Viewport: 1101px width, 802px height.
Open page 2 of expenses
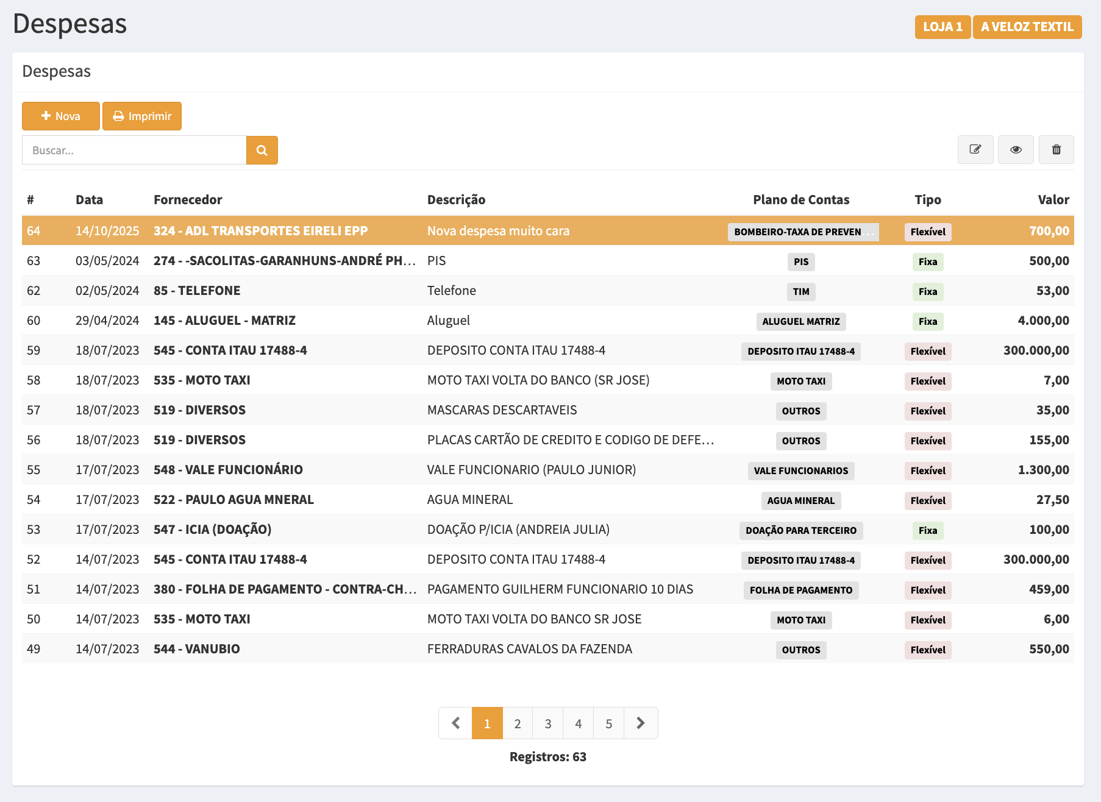518,723
